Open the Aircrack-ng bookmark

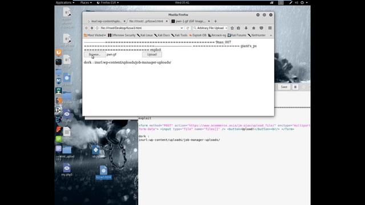click(217, 35)
